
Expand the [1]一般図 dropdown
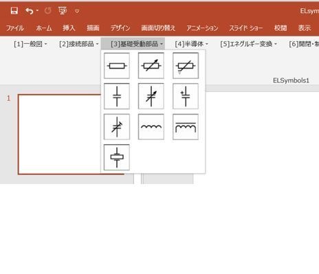tap(30, 44)
